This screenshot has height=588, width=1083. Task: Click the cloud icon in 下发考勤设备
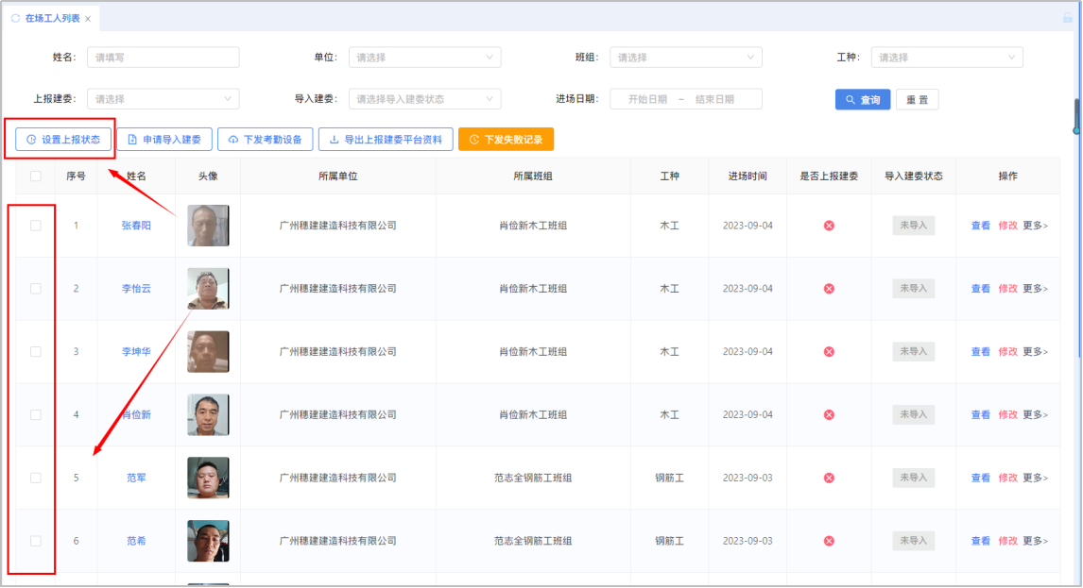coord(232,140)
